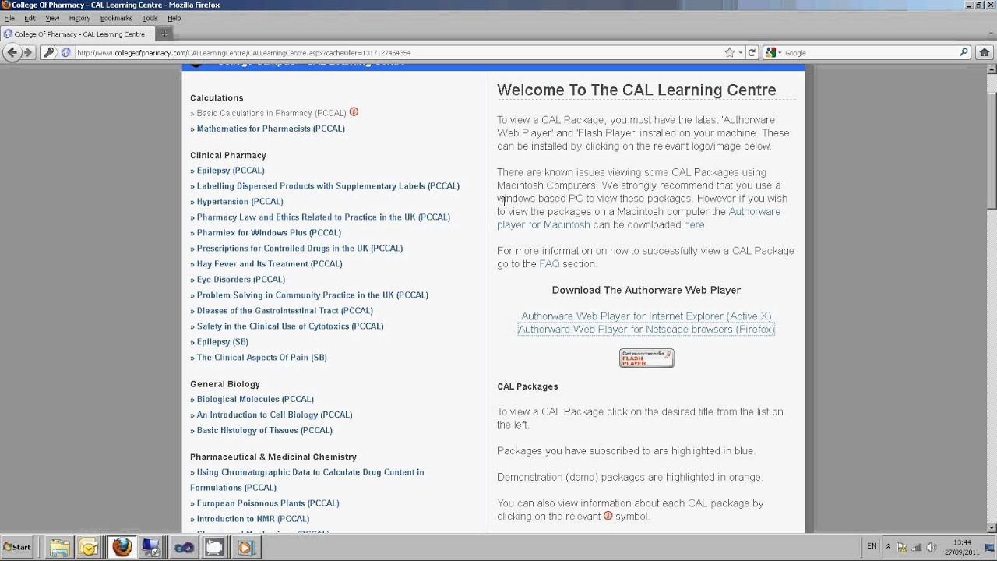This screenshot has height=561, width=997.
Task: Click the site identity globe icon in address bar
Action: (66, 53)
